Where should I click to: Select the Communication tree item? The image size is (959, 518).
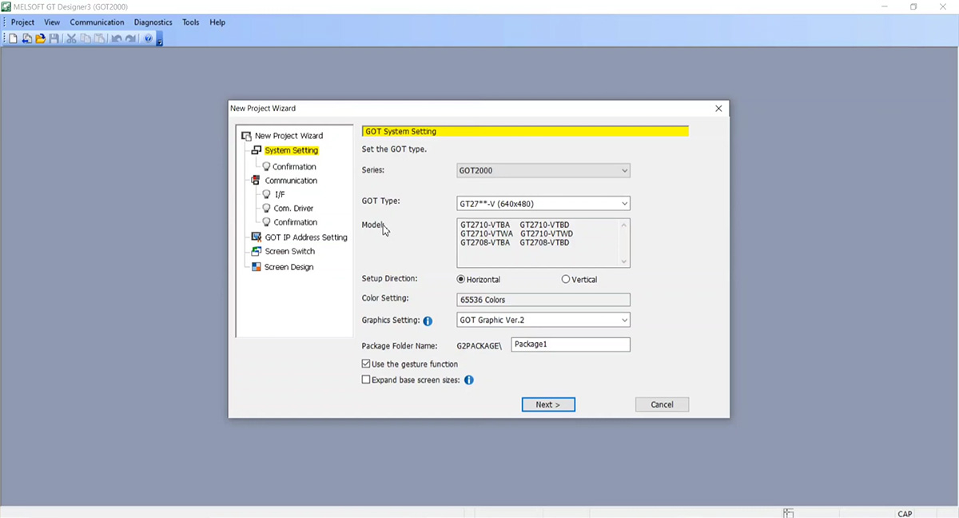tap(291, 181)
